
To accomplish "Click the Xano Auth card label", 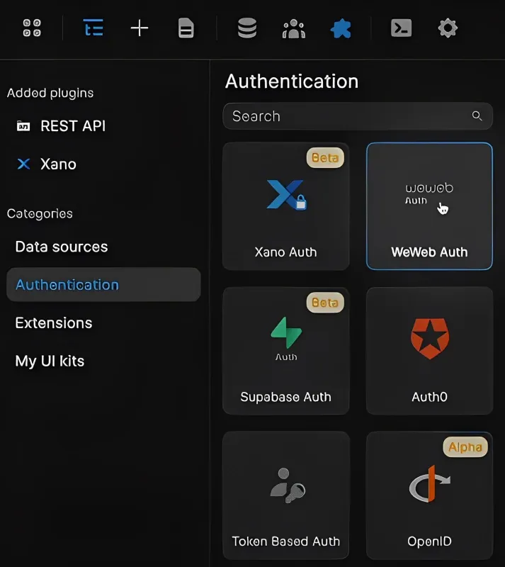I will 285,252.
